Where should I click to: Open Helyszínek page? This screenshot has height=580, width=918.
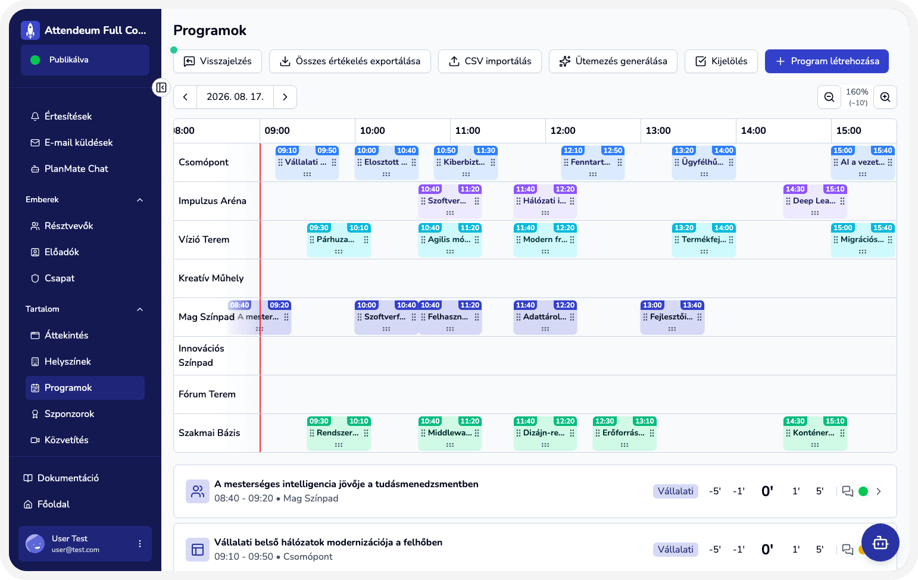(x=85, y=362)
